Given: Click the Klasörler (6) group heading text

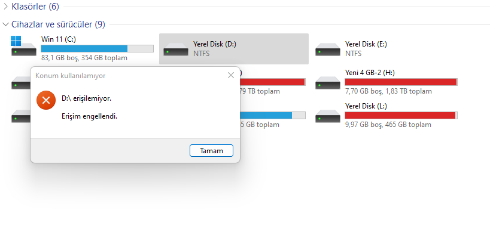Looking at the screenshot, I should point(36,6).
